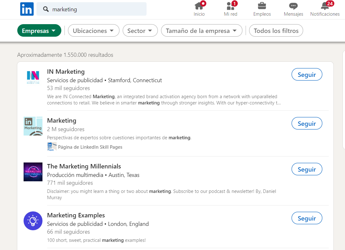
Task: Open the Marketing Examples title
Action: pyautogui.click(x=76, y=215)
